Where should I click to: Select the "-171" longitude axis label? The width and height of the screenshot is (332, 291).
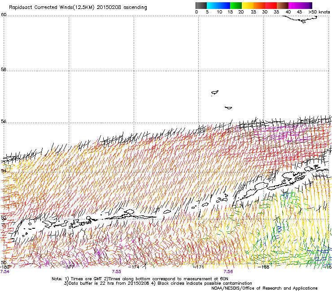[x=199, y=267]
